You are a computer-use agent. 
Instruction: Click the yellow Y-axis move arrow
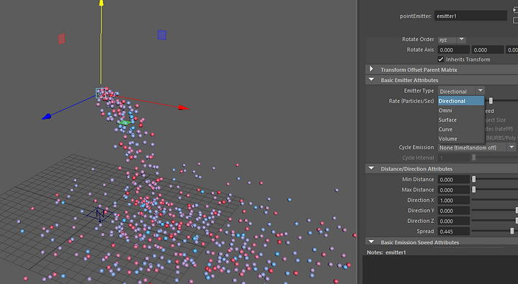point(101,3)
